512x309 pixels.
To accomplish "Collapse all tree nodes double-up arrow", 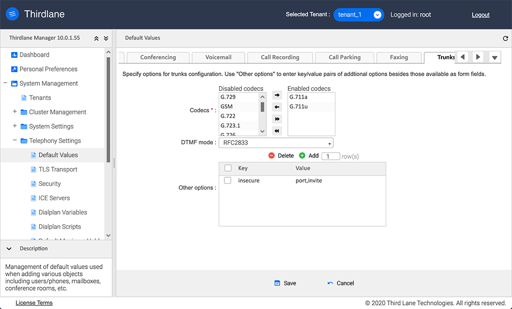I will click(x=96, y=38).
